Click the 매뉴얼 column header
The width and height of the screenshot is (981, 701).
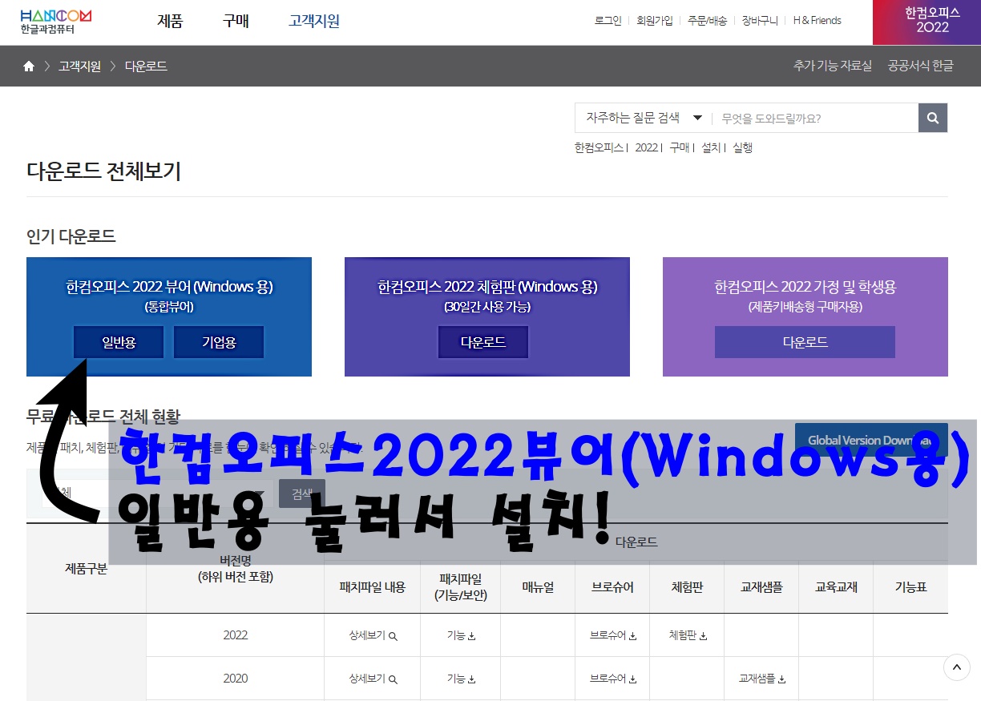[x=538, y=587]
